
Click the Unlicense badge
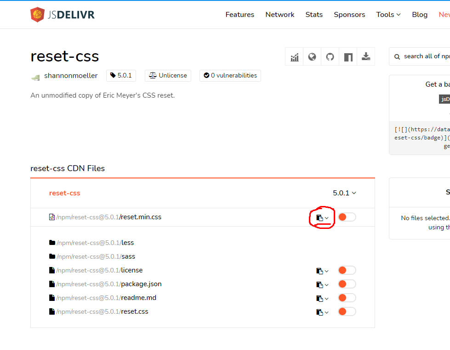coord(168,76)
